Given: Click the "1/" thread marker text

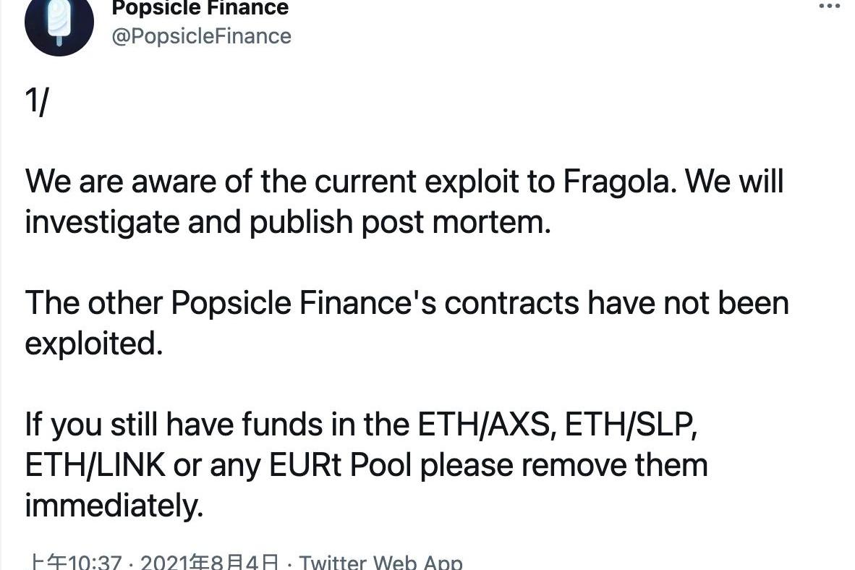Looking at the screenshot, I should pos(37,101).
